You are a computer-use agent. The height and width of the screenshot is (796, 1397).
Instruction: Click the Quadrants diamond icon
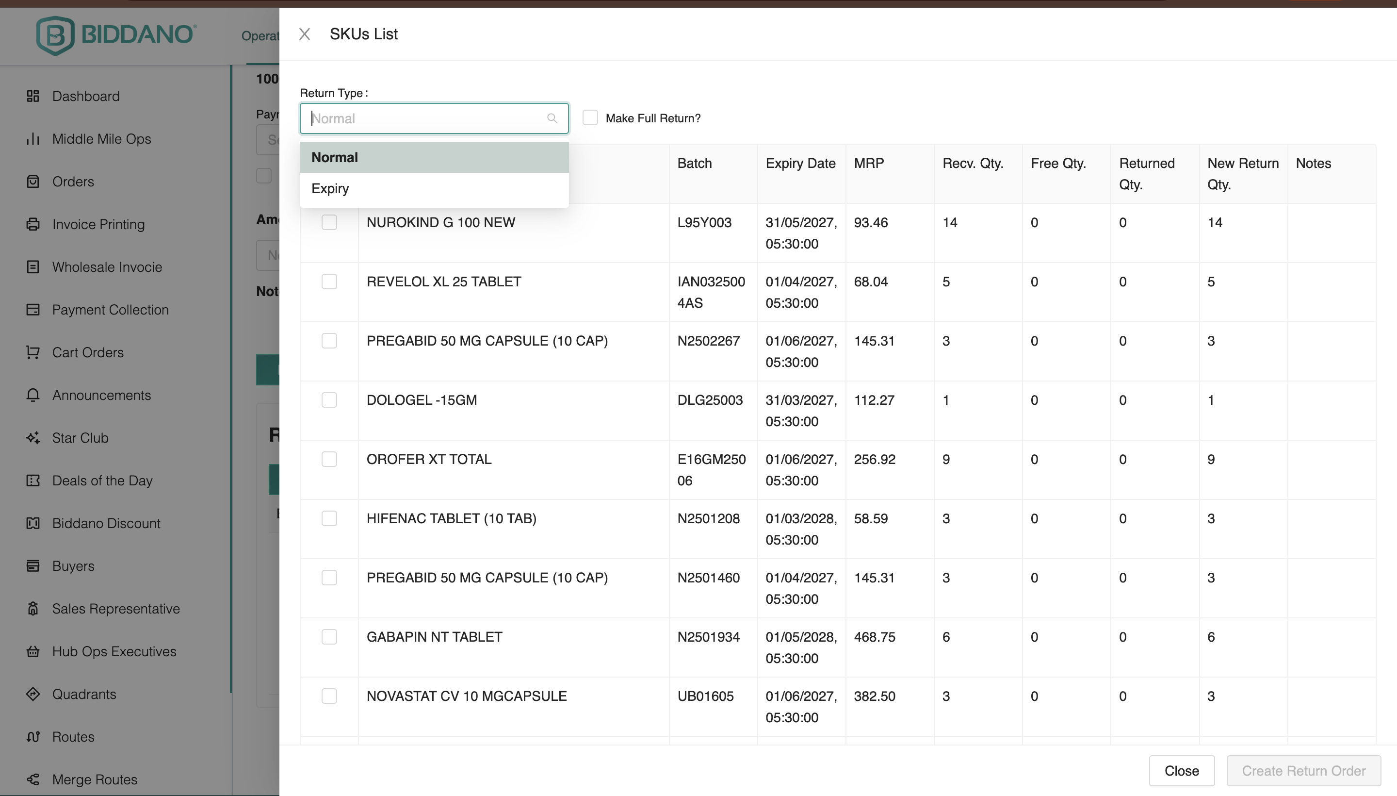tap(33, 694)
